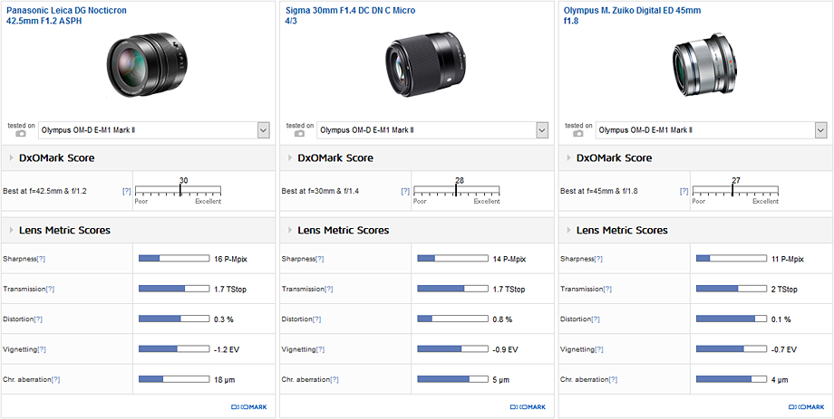Click the Panasonic Nocticron lens product image
This screenshot has width=834, height=419.
(148, 65)
